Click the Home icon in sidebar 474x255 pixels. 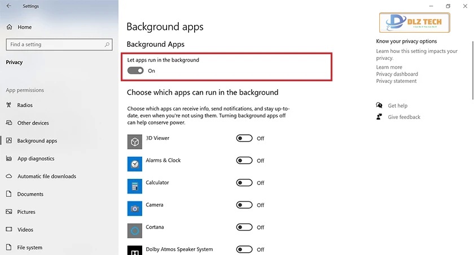point(9,27)
